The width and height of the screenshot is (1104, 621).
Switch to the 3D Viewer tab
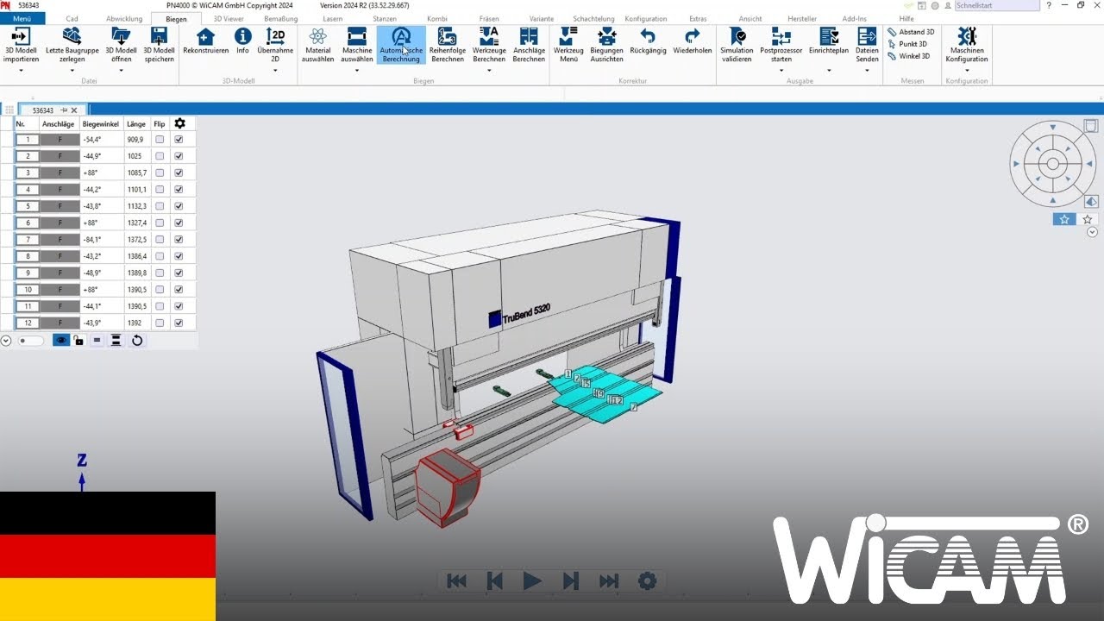(229, 18)
